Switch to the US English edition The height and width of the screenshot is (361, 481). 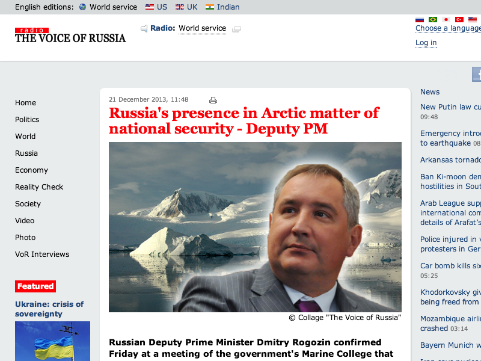tap(156, 7)
